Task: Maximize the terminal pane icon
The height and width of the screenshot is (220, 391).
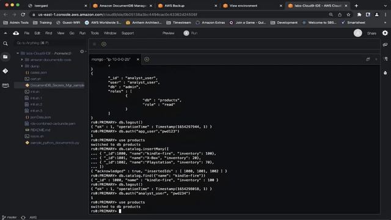Action: [368, 59]
